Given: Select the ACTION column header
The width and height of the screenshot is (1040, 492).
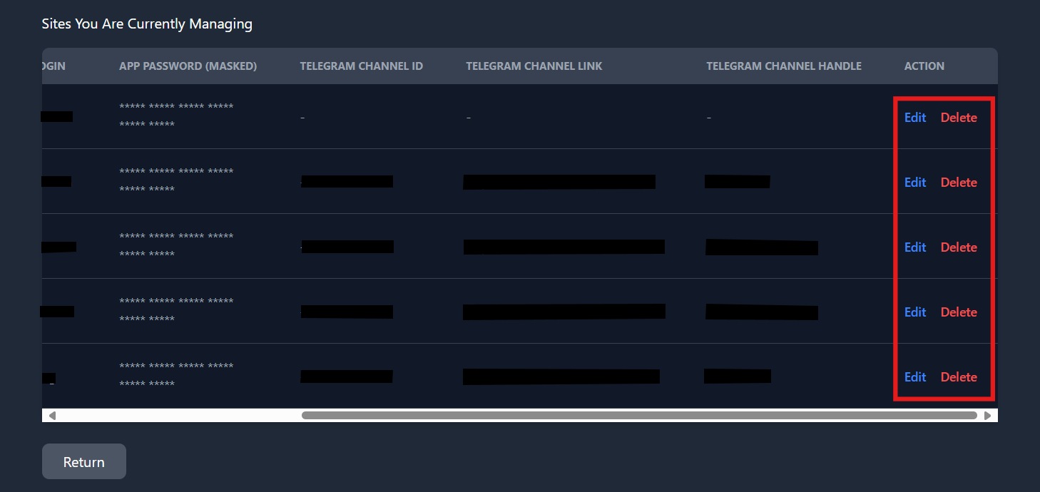Looking at the screenshot, I should [924, 66].
